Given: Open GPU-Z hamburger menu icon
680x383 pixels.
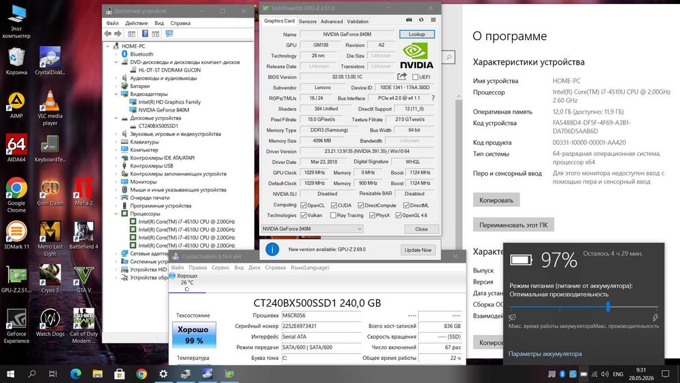Looking at the screenshot, I should [433, 20].
